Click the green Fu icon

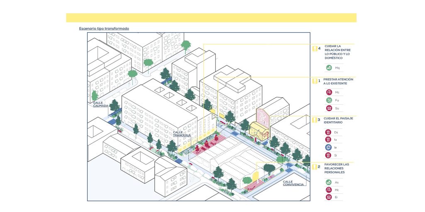[329, 100]
